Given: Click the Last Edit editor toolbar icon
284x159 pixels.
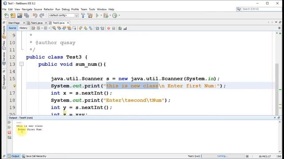Looking at the screenshot, I should [33, 28].
